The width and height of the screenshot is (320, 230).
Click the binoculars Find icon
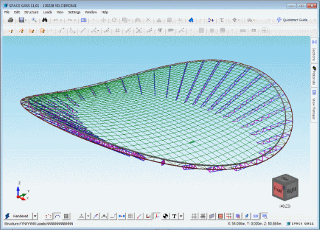(45, 20)
